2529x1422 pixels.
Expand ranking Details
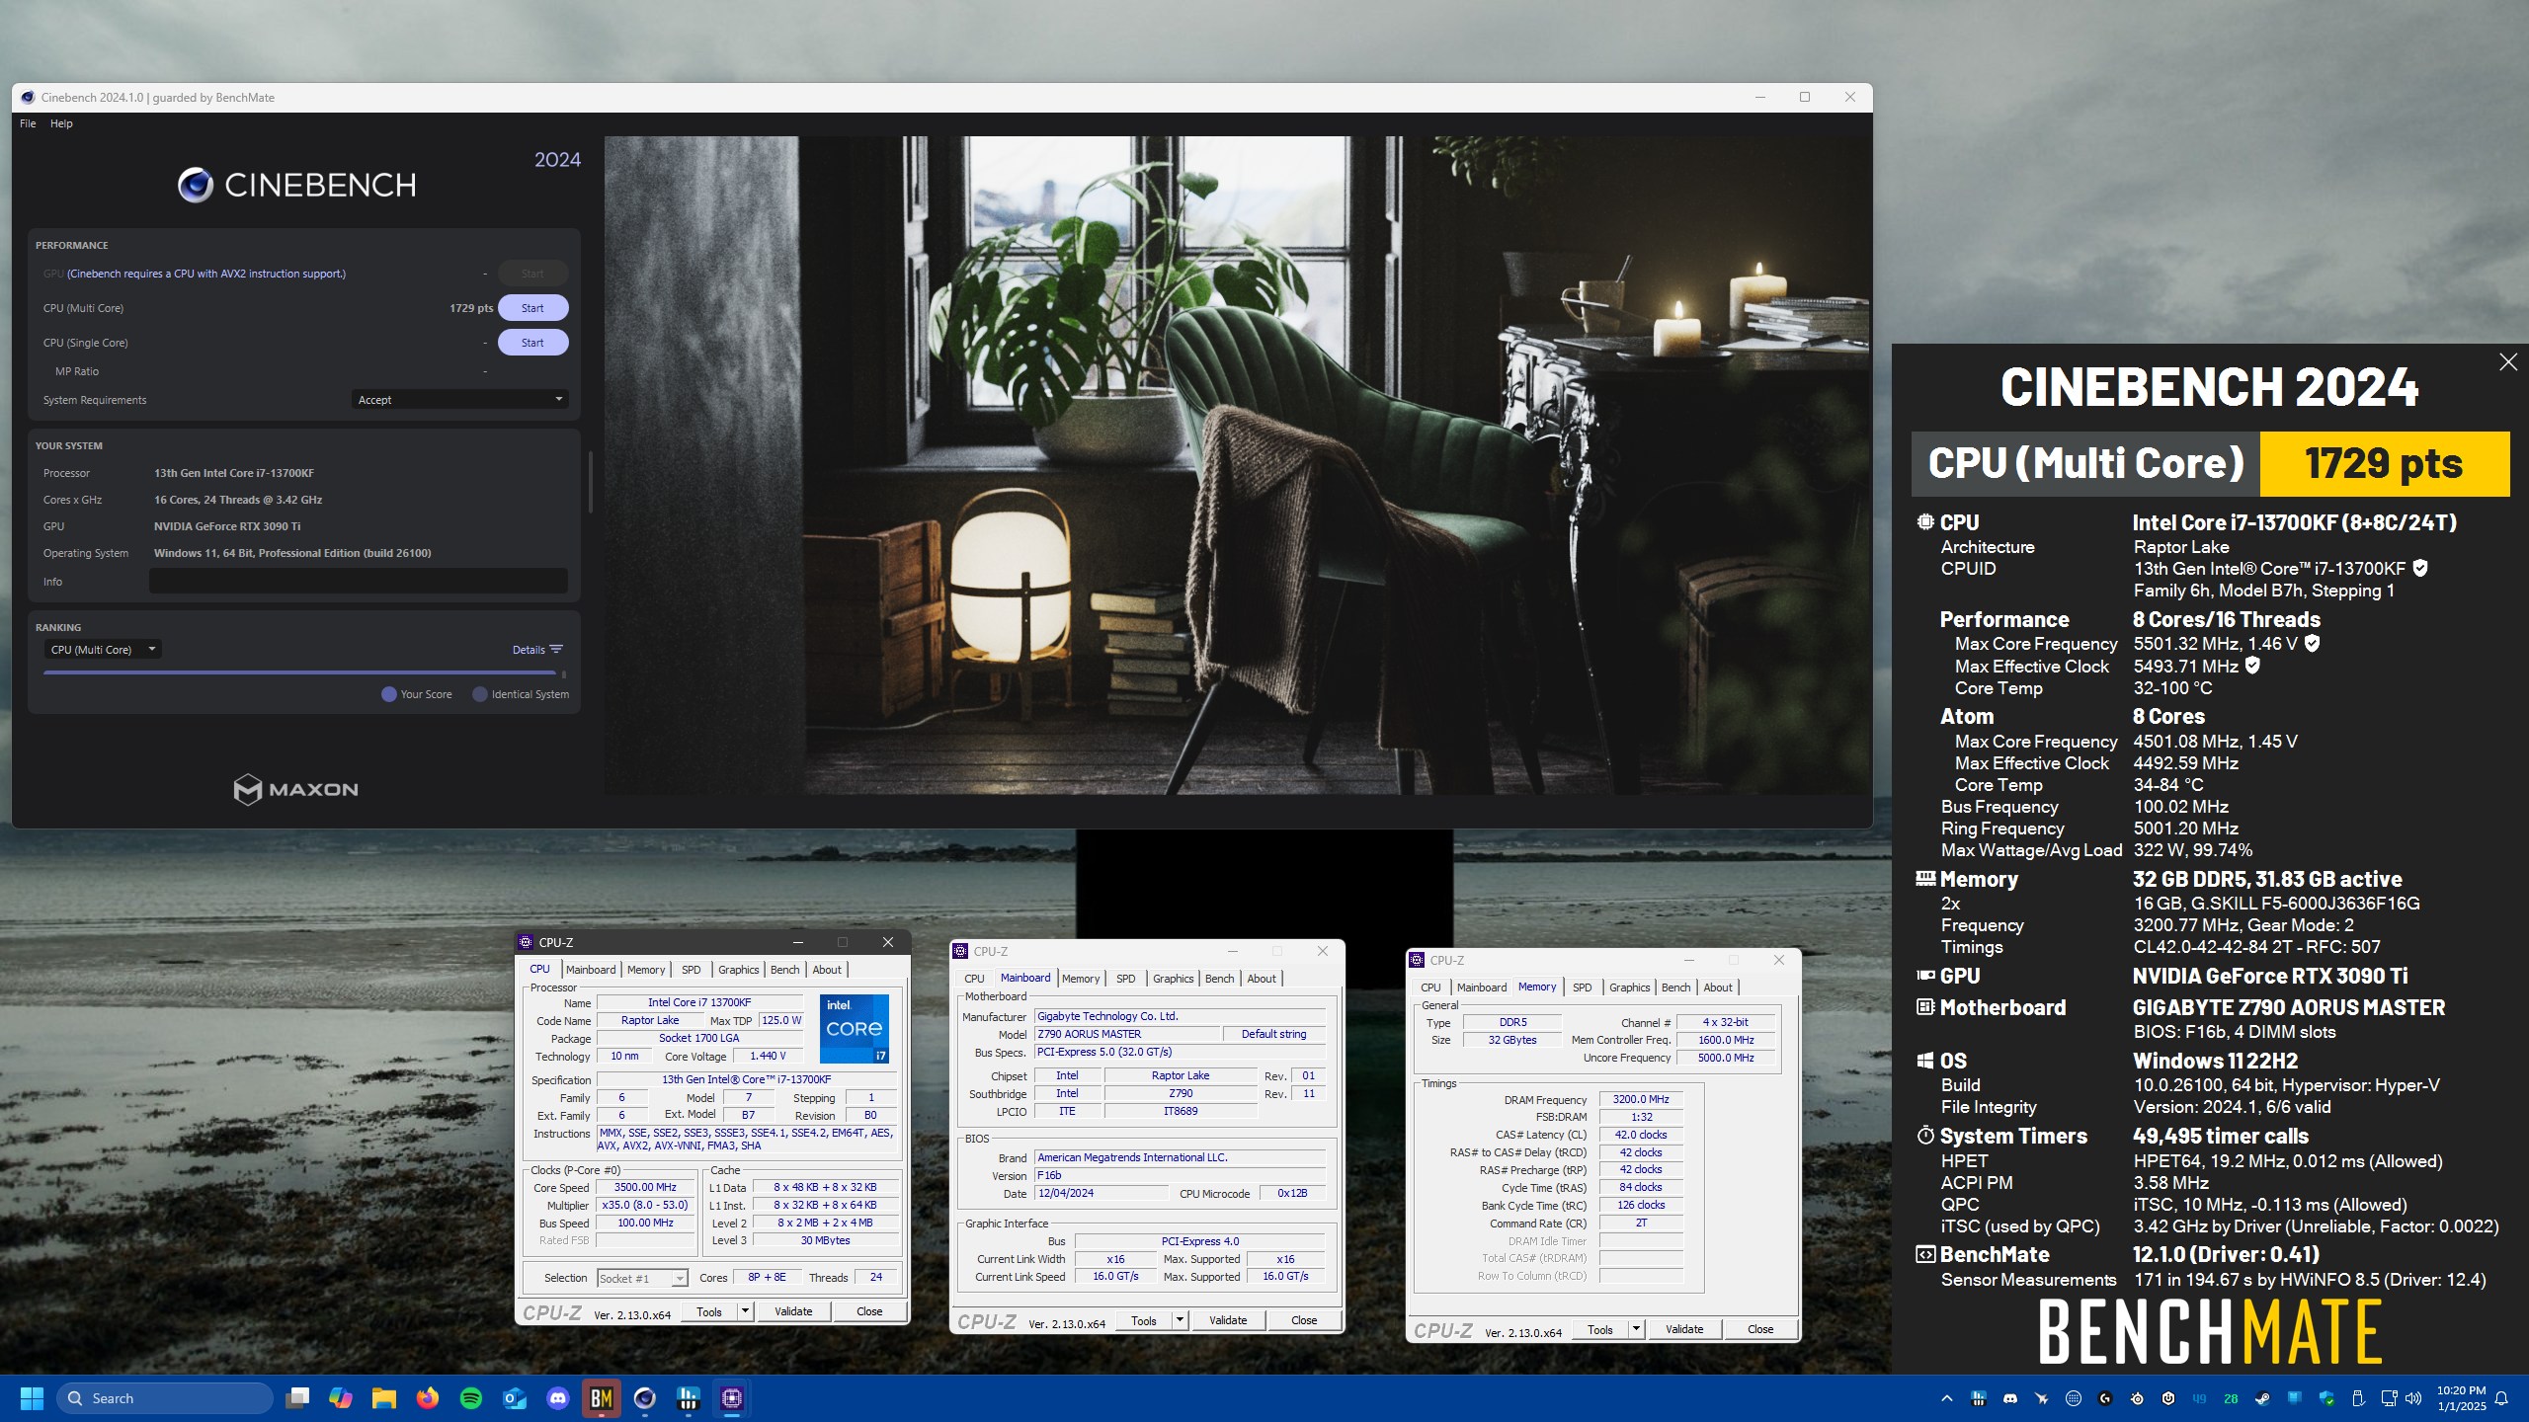536,650
